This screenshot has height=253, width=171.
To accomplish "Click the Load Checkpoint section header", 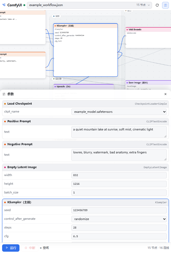I will tap(85, 104).
